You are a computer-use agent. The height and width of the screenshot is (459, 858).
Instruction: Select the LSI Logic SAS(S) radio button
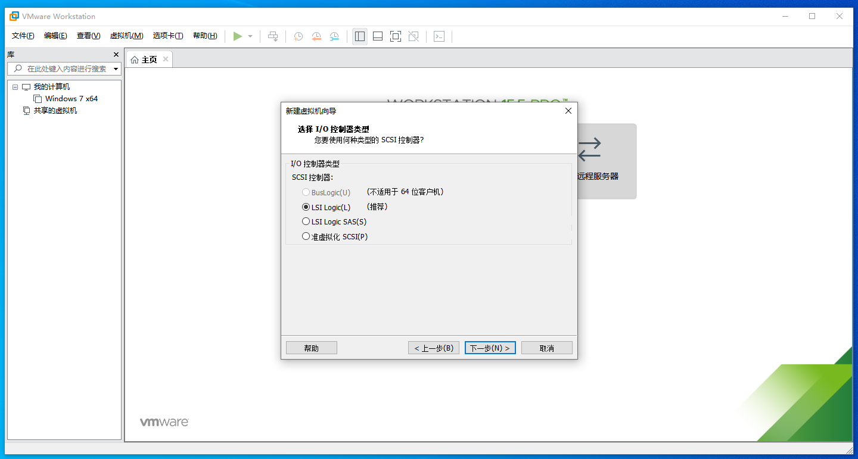point(306,221)
